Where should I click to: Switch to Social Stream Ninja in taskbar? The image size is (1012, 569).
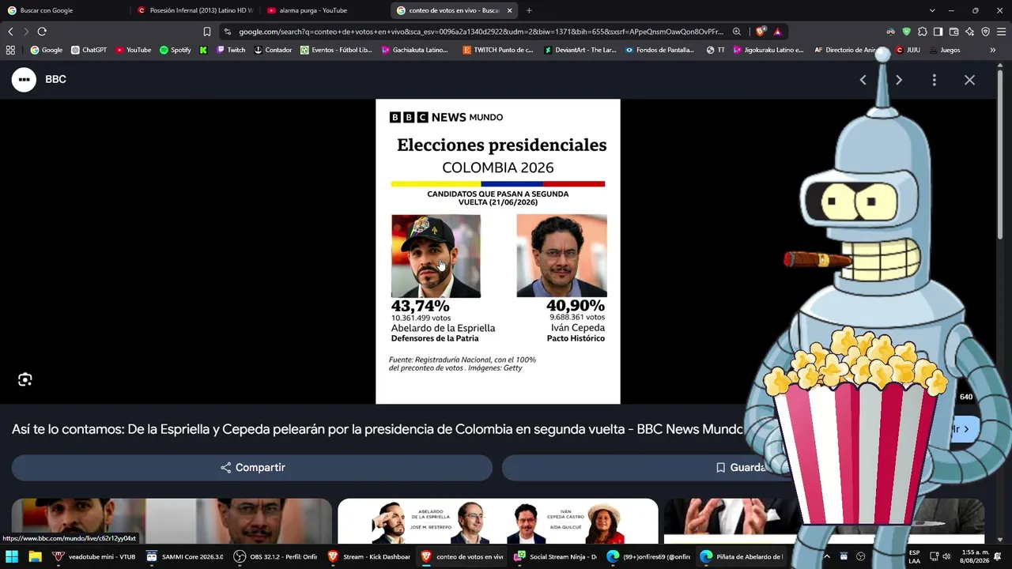pyautogui.click(x=555, y=556)
